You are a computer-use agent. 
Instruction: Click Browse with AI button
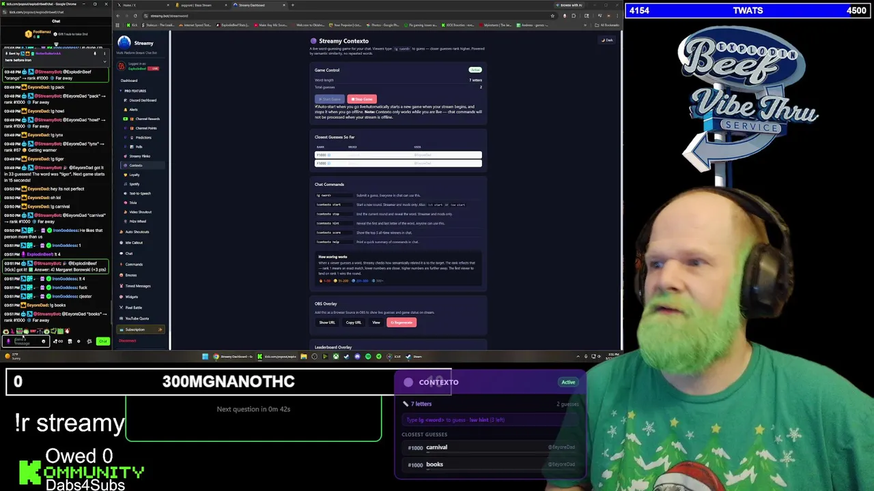pos(569,5)
